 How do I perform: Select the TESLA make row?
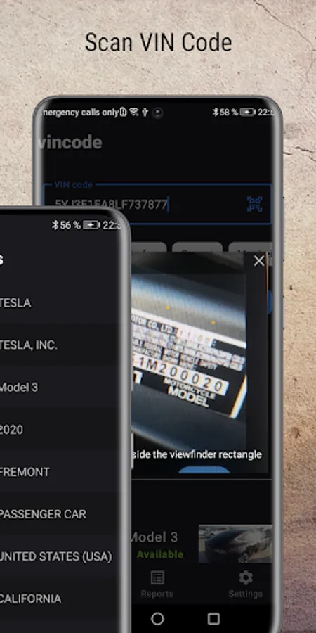tap(60, 302)
